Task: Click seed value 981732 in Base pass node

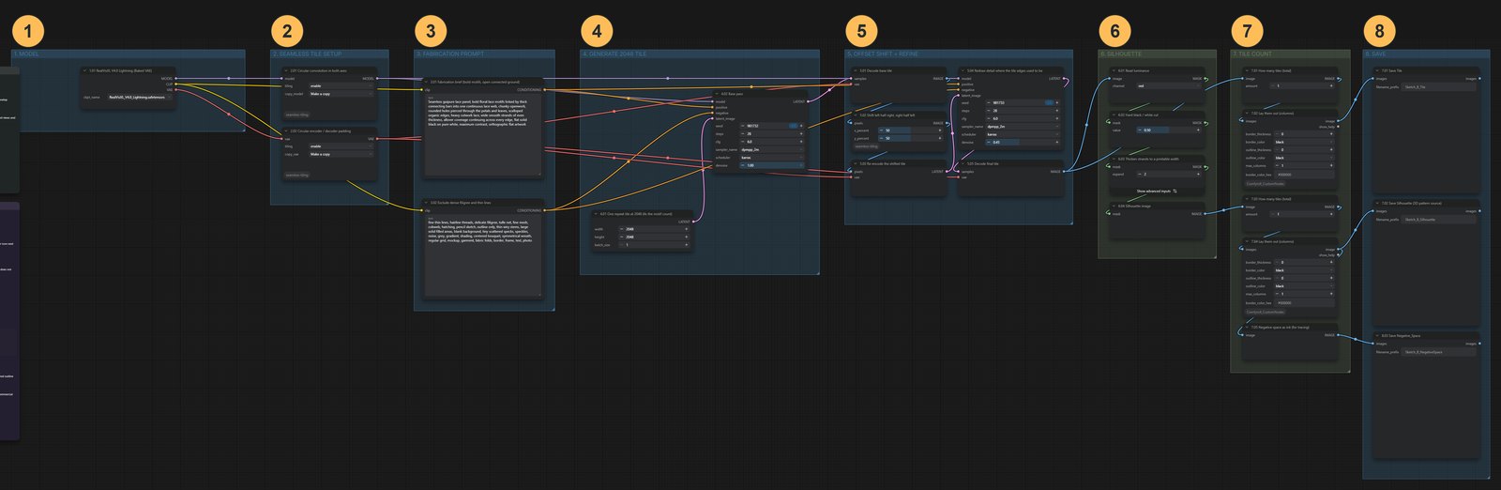Action: coord(753,126)
